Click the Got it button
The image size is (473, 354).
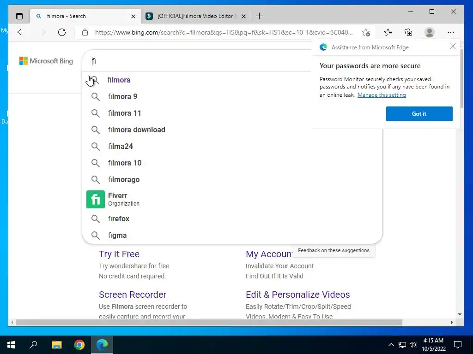419,114
